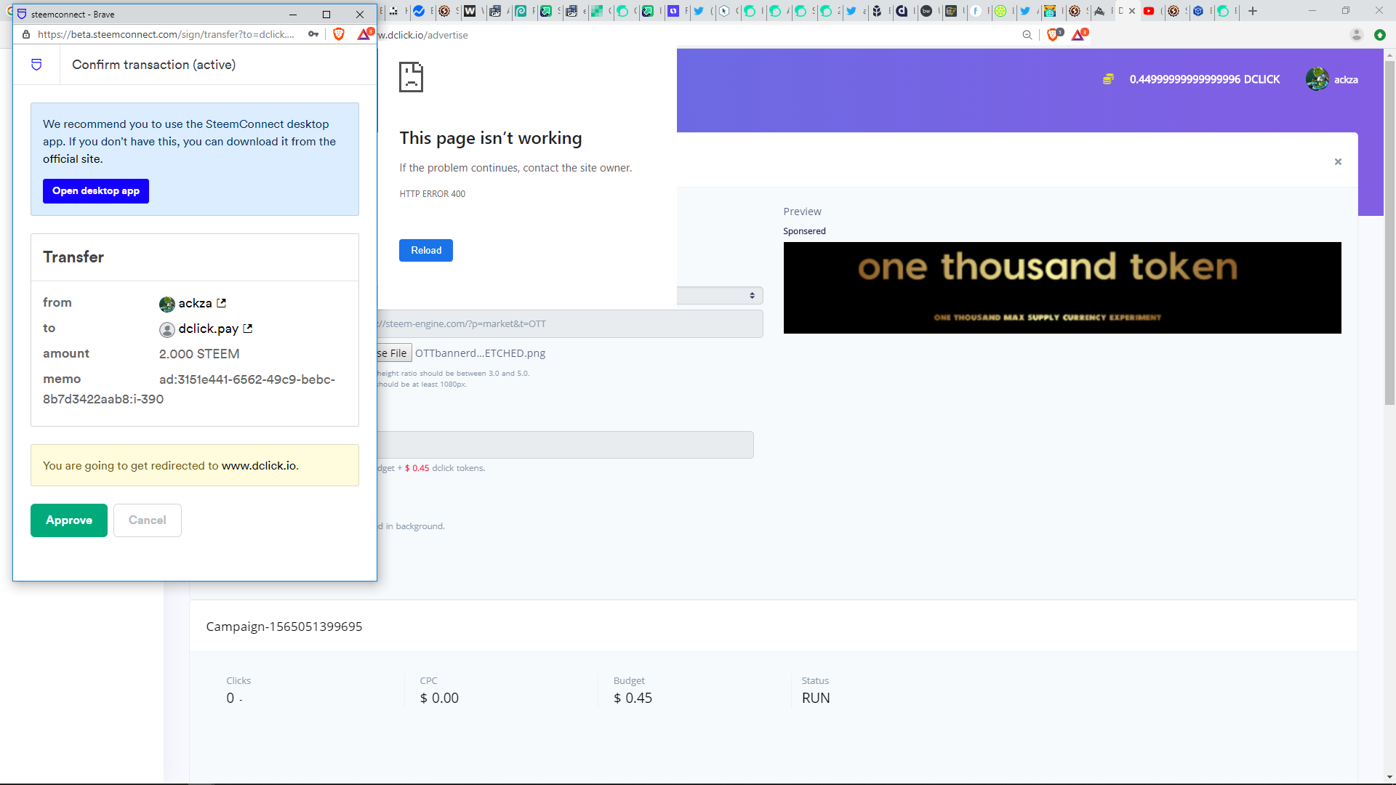Click the profile avatar icon in browser toolbar
This screenshot has height=785, width=1396.
click(1357, 35)
